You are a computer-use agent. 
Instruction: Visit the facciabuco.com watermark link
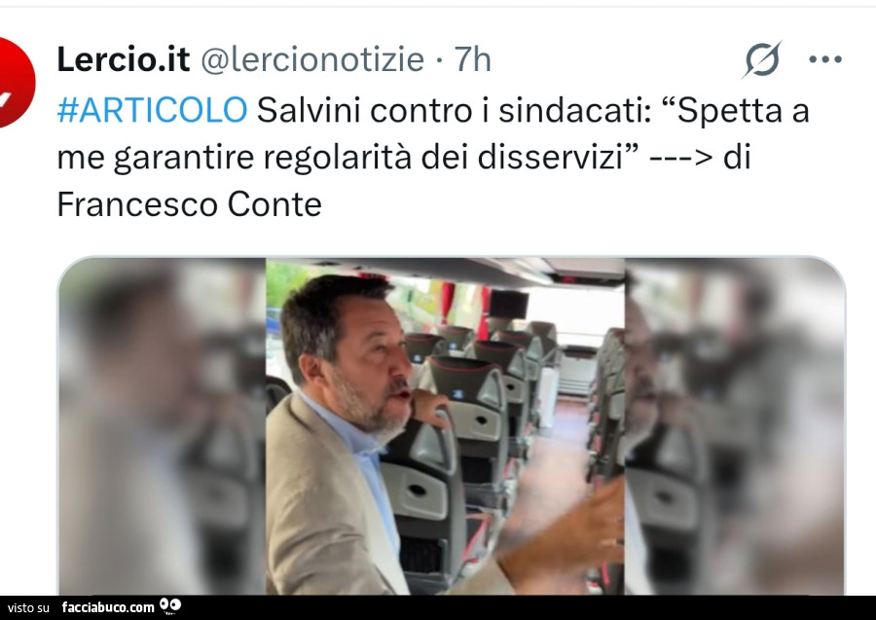click(x=108, y=607)
